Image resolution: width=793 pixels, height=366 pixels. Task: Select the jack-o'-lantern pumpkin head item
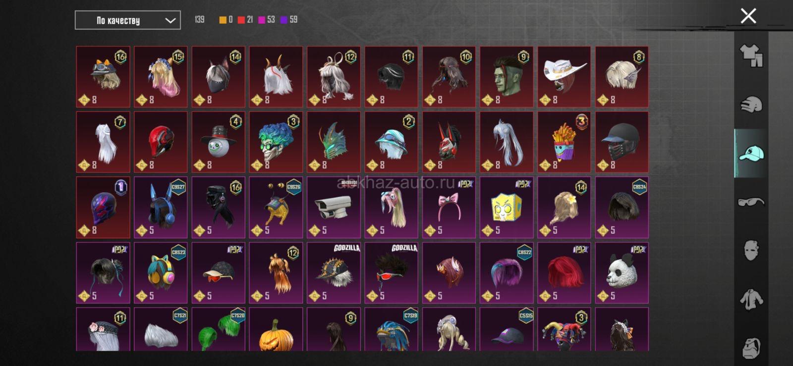[x=276, y=329]
